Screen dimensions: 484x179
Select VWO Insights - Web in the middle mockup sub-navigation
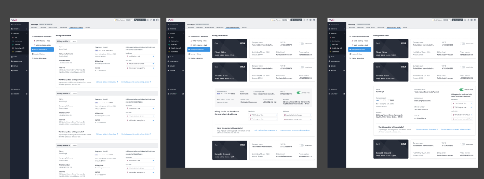point(199,45)
